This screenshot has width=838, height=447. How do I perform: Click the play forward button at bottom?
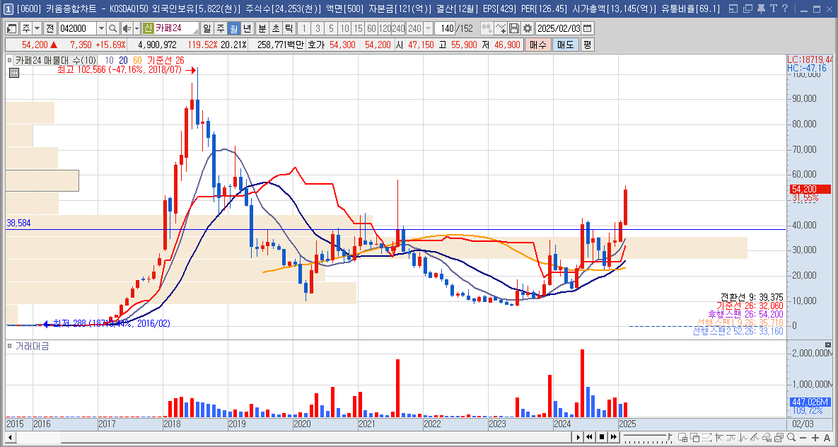point(578,437)
